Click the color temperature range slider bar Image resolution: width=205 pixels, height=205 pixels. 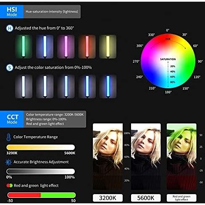pyautogui.click(x=41, y=147)
